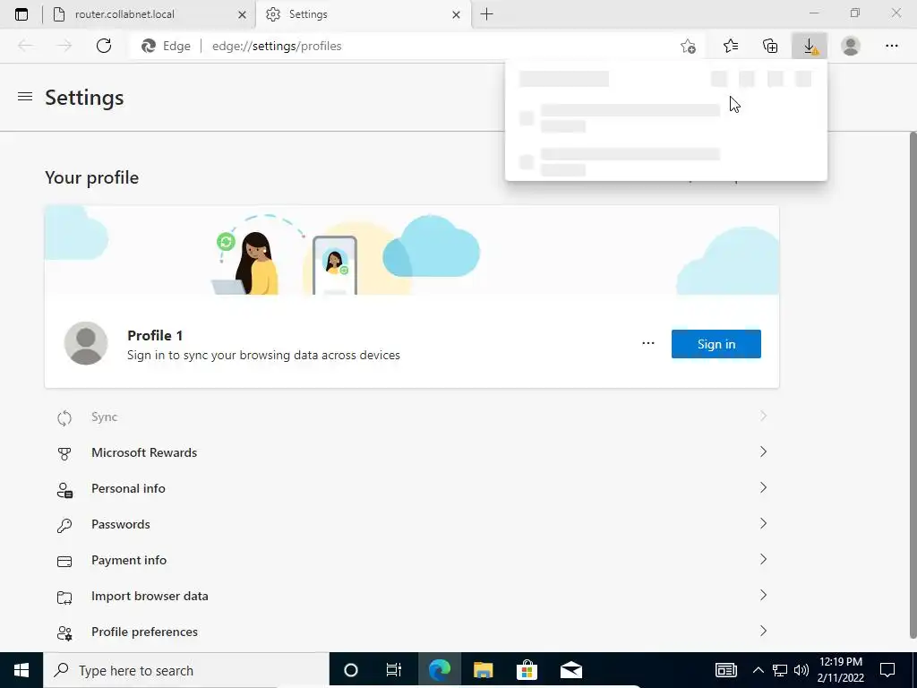The width and height of the screenshot is (917, 688).
Task: Click the Back navigation arrow
Action: (25, 46)
